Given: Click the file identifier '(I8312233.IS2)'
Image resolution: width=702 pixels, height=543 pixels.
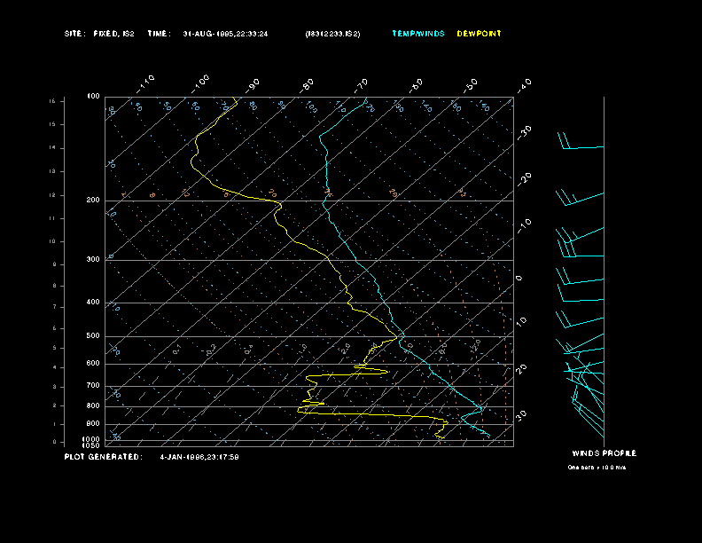Looking at the screenshot, I should point(332,34).
